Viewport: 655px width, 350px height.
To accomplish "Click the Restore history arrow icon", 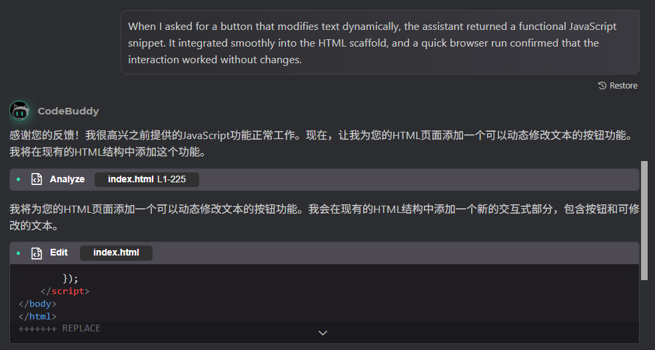I will pyautogui.click(x=602, y=86).
